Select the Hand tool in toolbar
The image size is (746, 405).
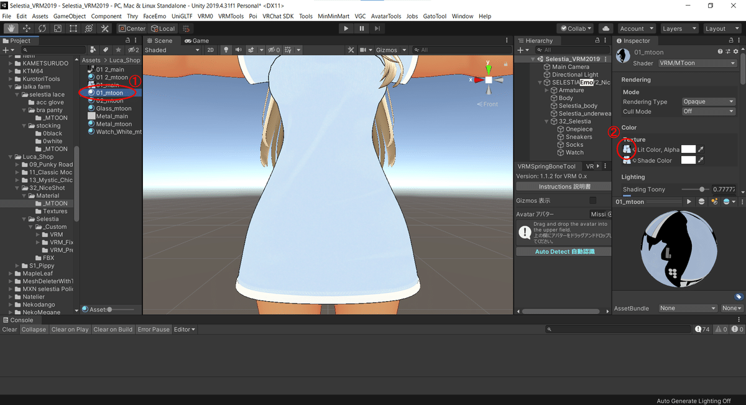point(11,29)
